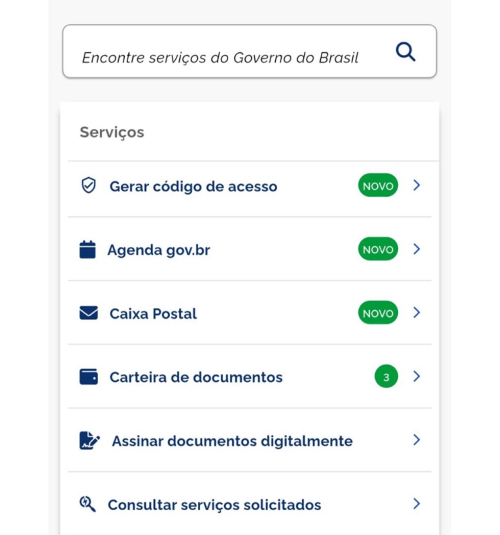Open the Gerar código de acesso service
This screenshot has height=535, width=500.
[x=193, y=187]
